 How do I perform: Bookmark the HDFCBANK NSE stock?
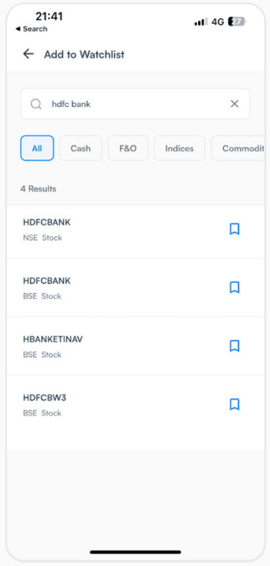coord(234,229)
